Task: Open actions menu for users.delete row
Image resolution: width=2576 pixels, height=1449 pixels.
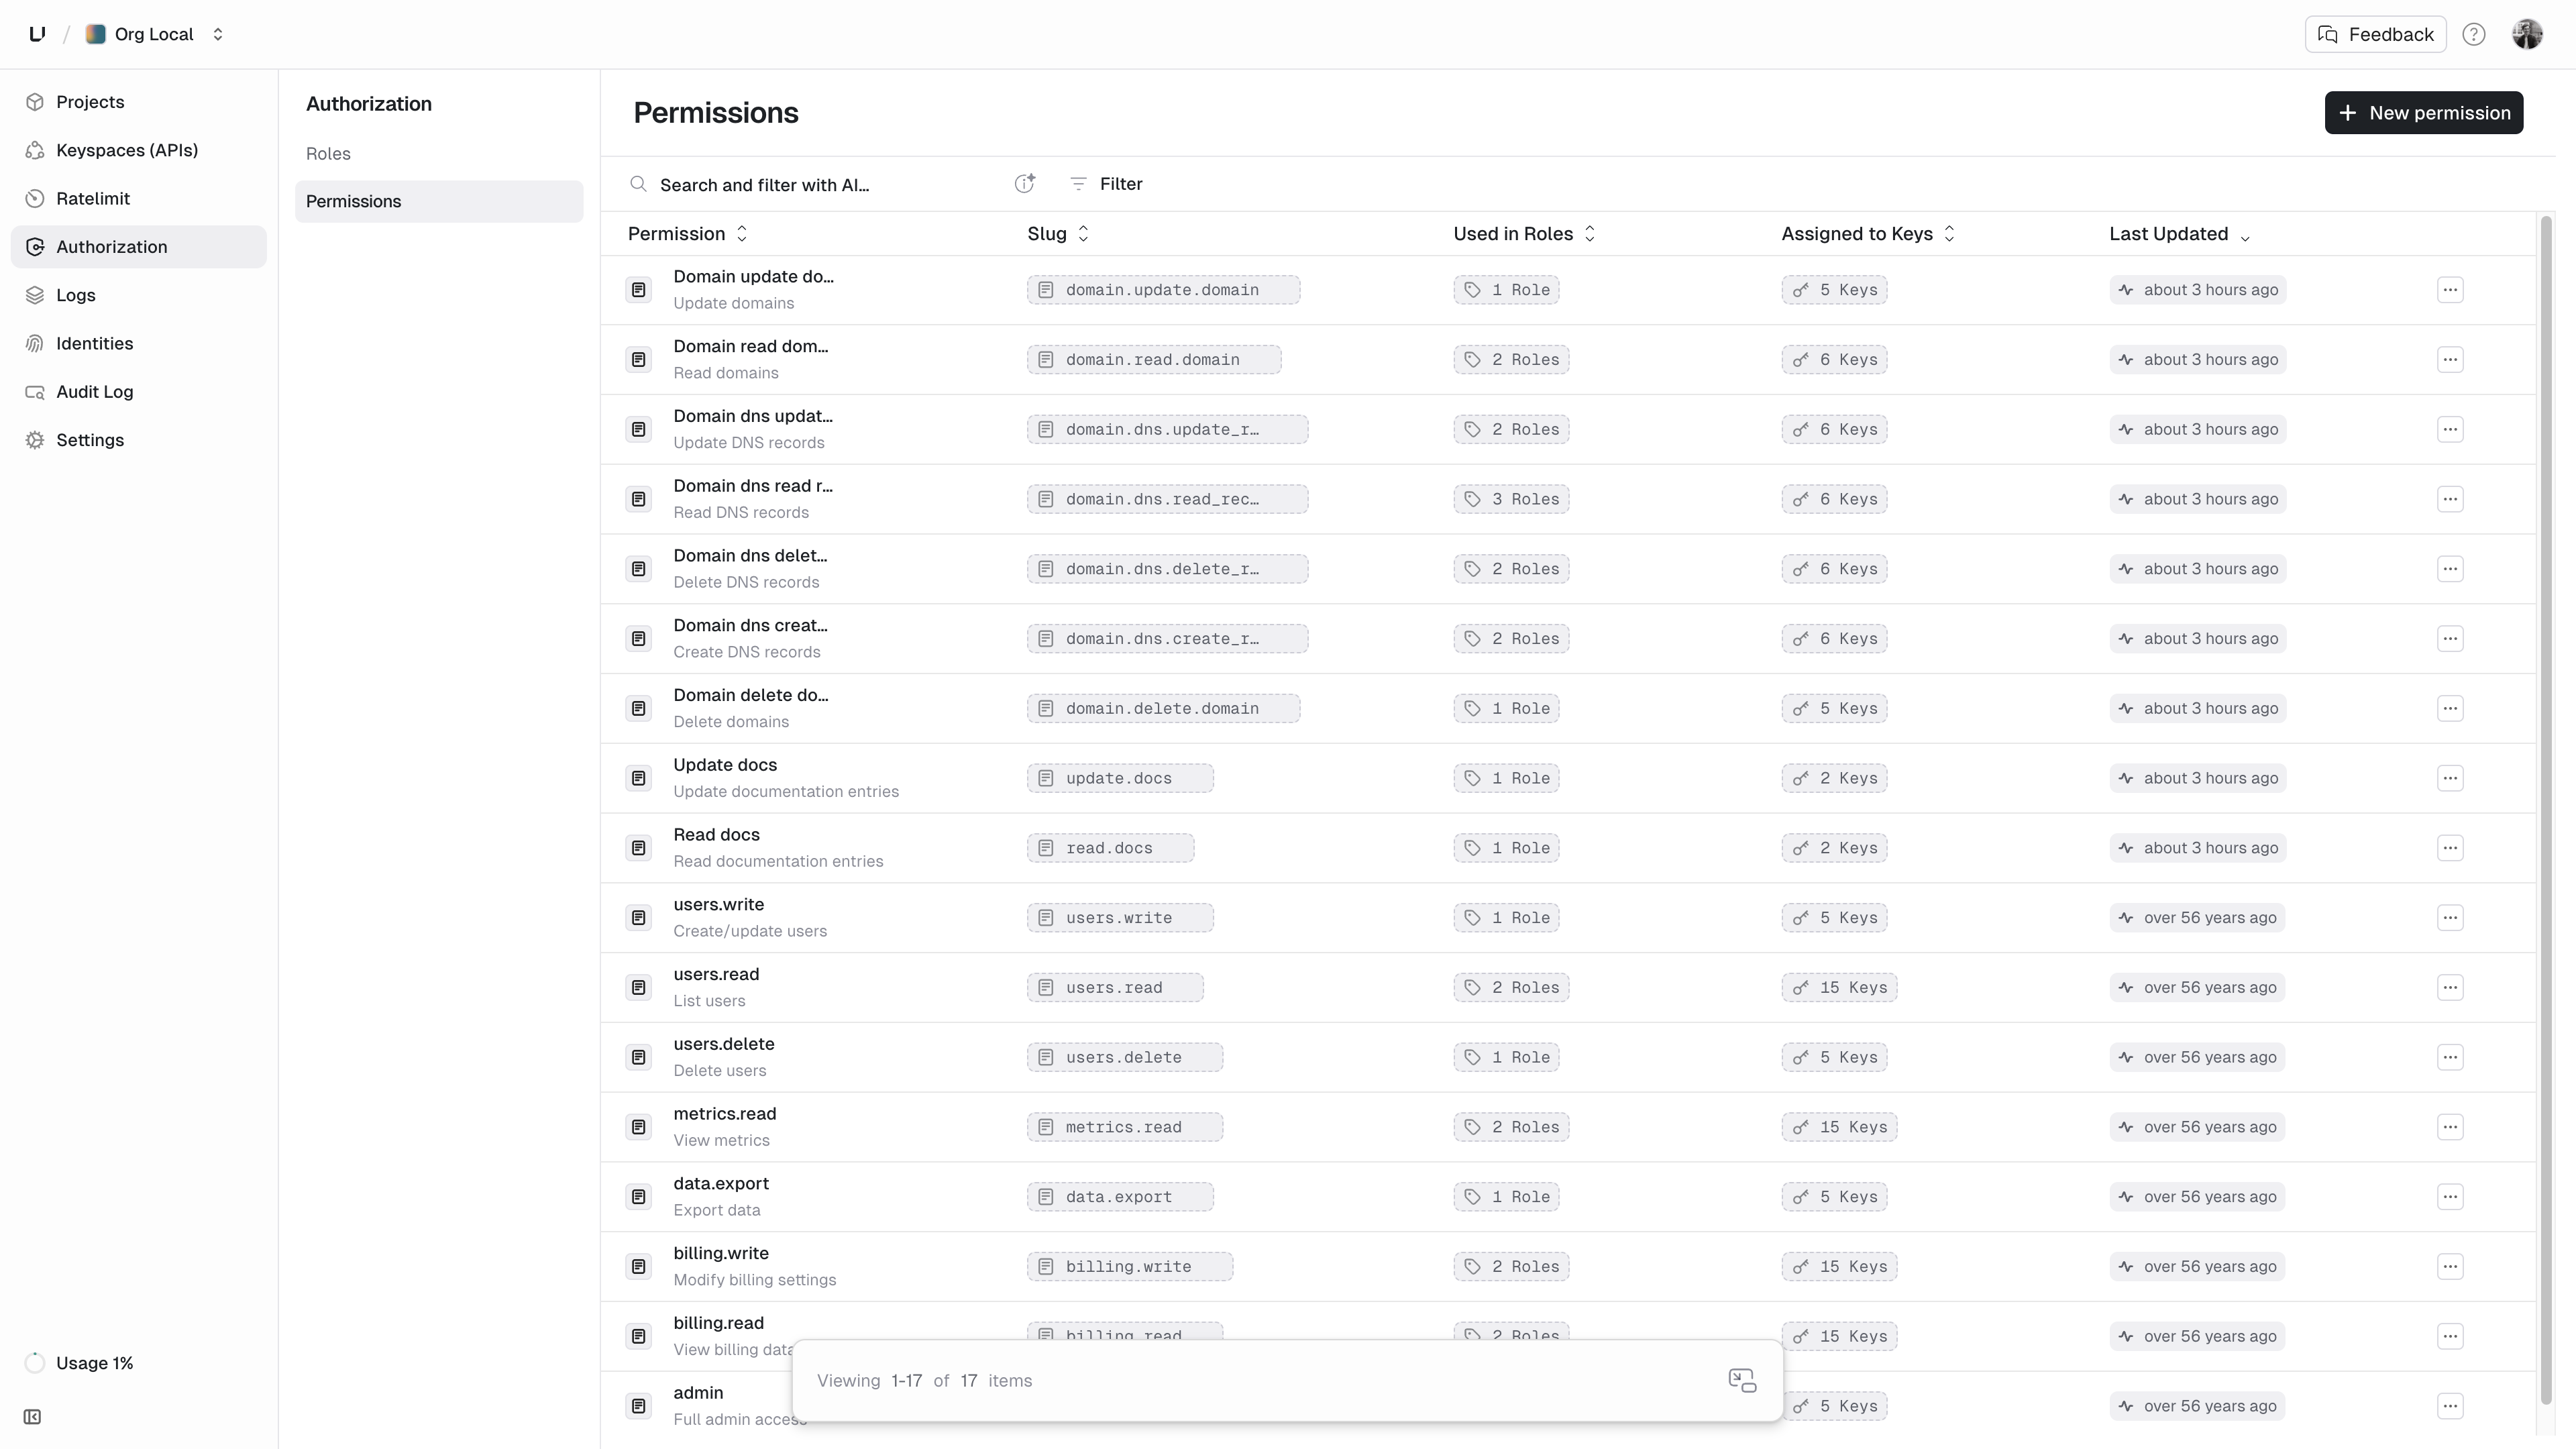Action: [2450, 1057]
